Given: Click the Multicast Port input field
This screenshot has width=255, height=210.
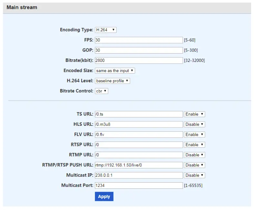Looking at the screenshot, I should coord(139,185).
